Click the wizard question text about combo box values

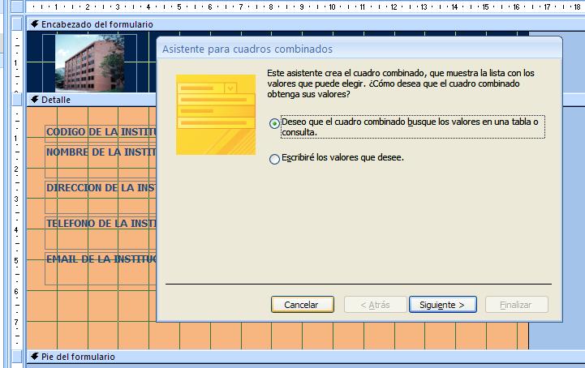[401, 83]
